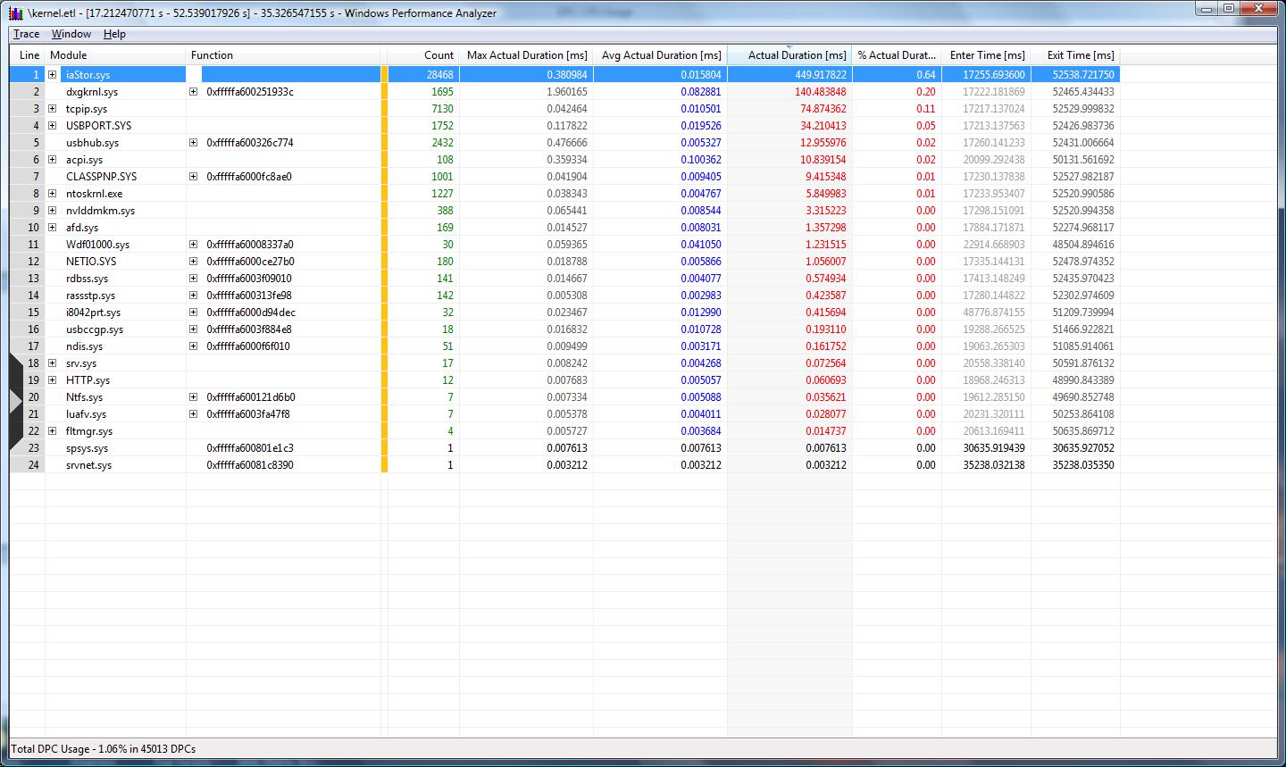Select the luafv.sys module name

click(87, 414)
